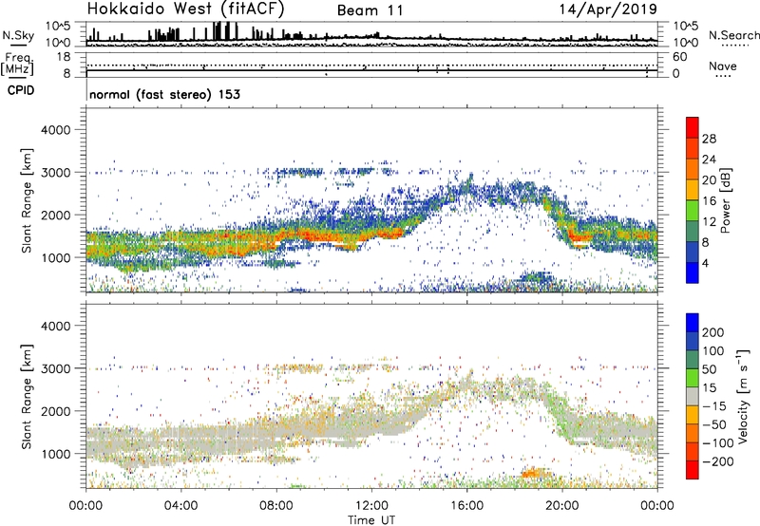760x526 pixels.
Task: Select the "N.Search" legend label
Action: [x=733, y=35]
